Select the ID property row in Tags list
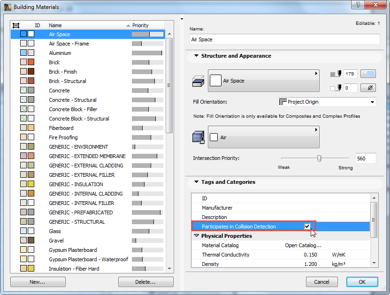 point(281,198)
